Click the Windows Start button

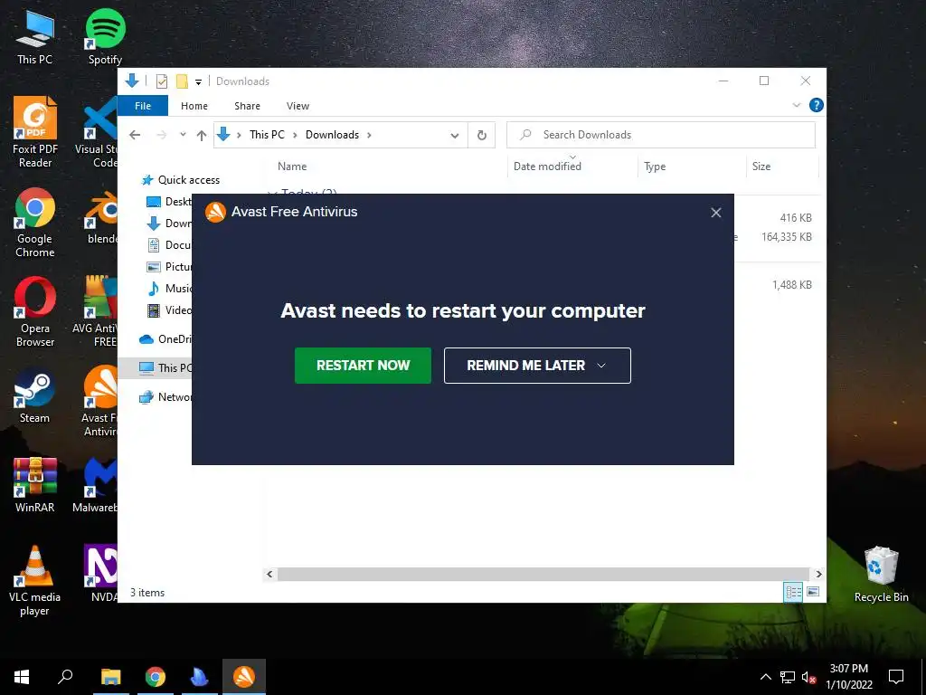click(x=22, y=677)
